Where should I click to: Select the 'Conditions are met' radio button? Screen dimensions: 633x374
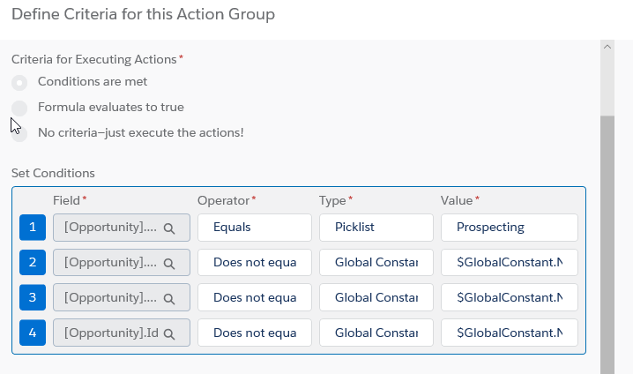click(x=19, y=82)
